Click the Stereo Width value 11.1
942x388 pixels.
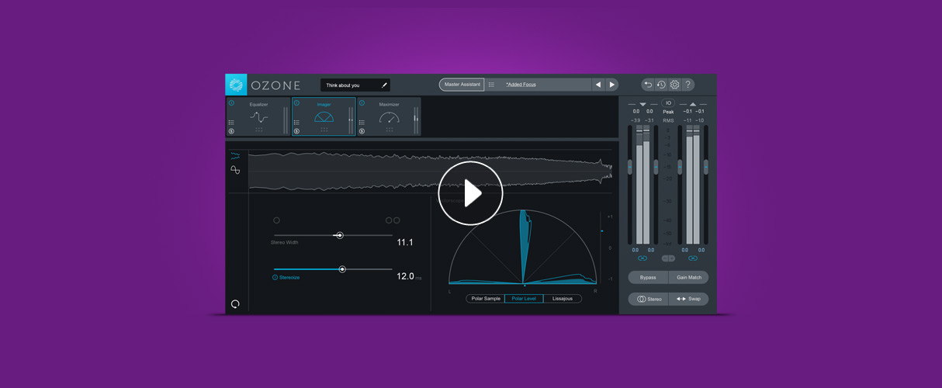point(405,243)
